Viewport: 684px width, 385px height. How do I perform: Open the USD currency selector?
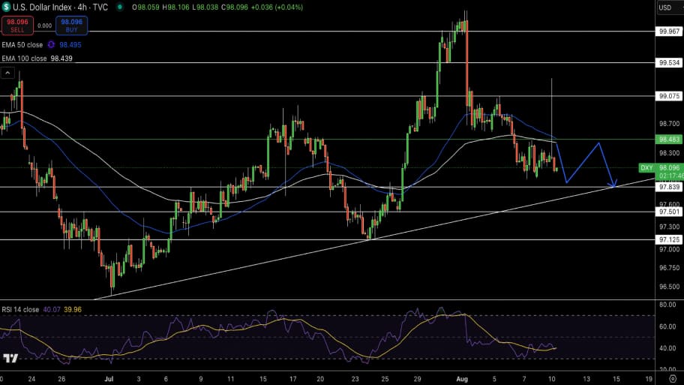[670, 8]
